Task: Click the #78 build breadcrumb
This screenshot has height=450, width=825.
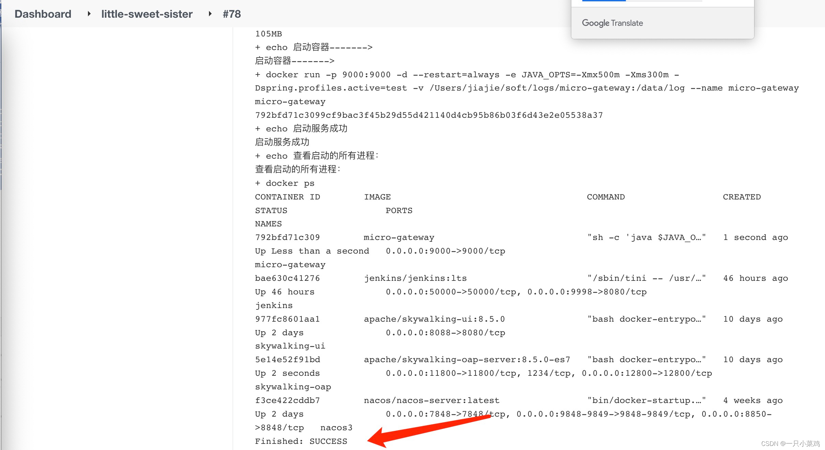Action: pos(231,14)
